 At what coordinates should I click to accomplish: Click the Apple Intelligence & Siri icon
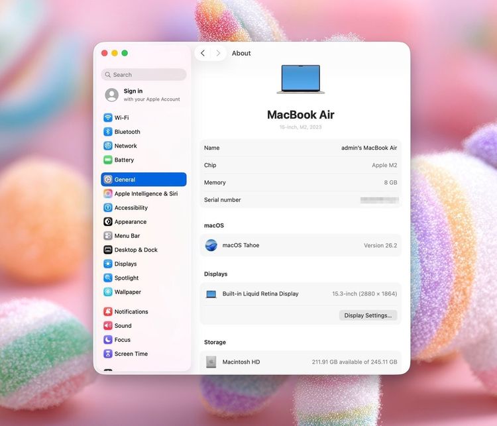point(108,193)
